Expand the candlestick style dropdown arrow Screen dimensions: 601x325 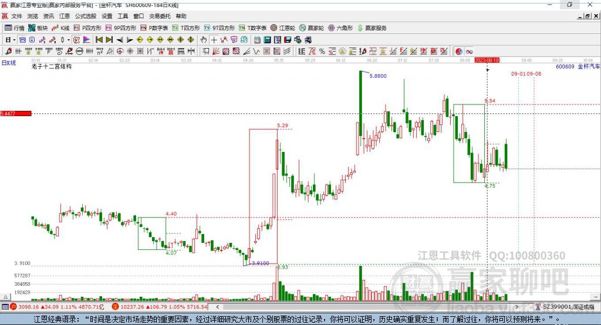69,40
